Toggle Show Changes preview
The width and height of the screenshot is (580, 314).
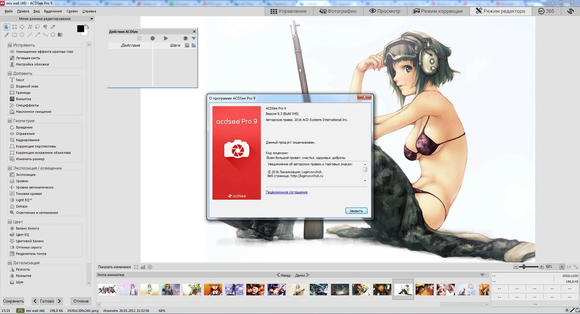[x=114, y=267]
